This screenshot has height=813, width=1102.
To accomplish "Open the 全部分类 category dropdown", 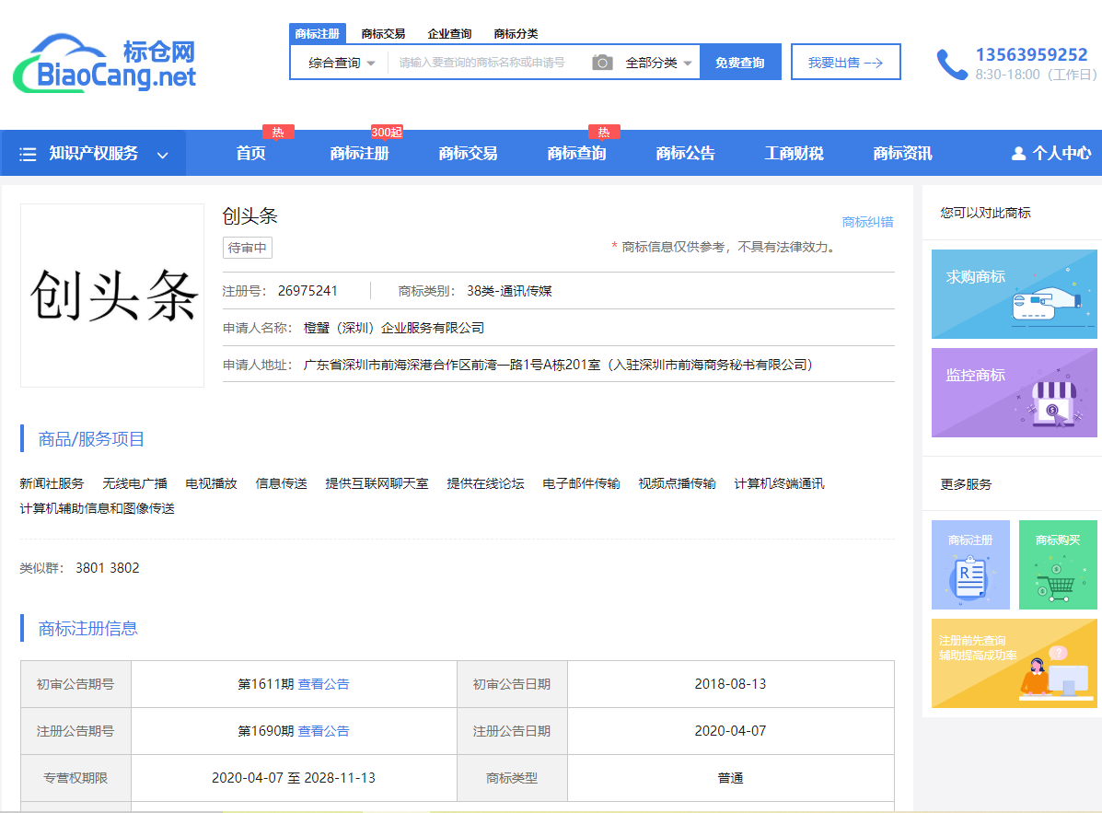I will click(x=658, y=63).
